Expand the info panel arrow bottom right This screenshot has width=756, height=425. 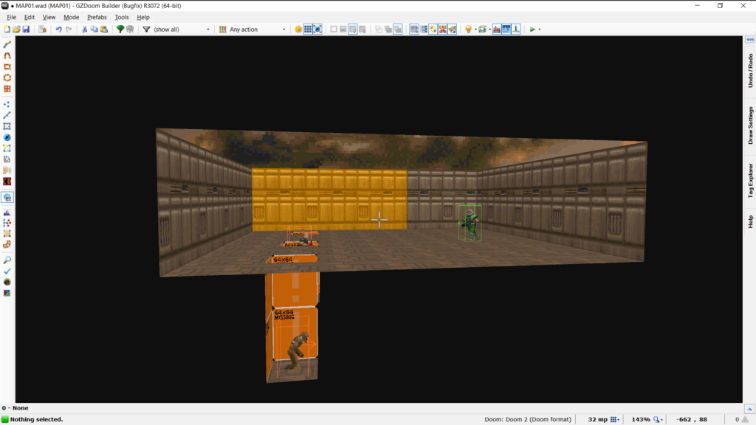tap(749, 409)
